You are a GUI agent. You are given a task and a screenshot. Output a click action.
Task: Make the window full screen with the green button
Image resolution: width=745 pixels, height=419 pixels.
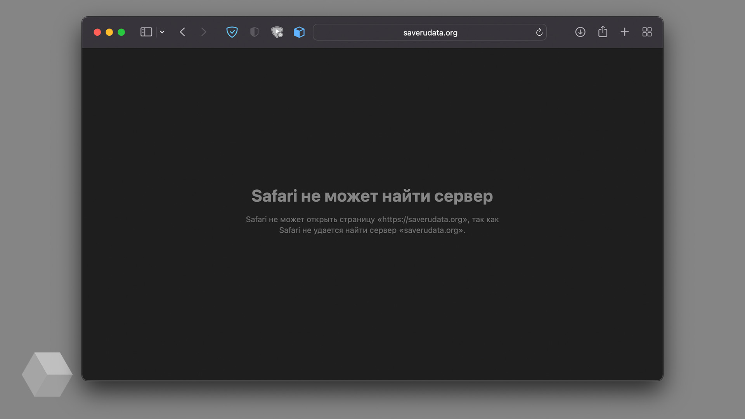tap(121, 32)
